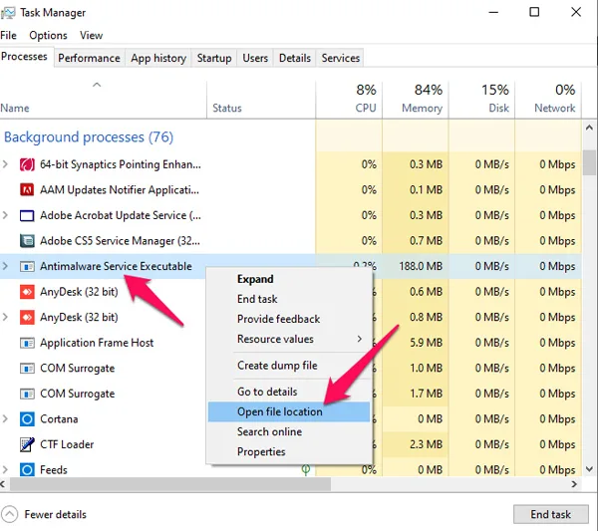
Task: Sort by the Disk column header
Action: [x=481, y=99]
